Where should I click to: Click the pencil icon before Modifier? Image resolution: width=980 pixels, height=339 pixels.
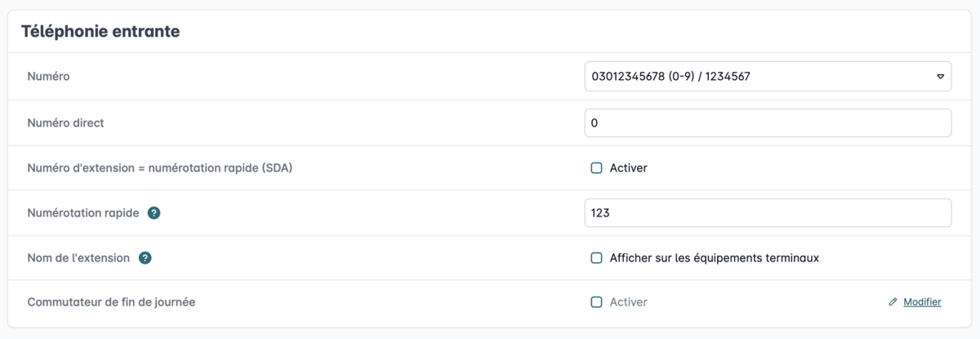[x=893, y=302]
